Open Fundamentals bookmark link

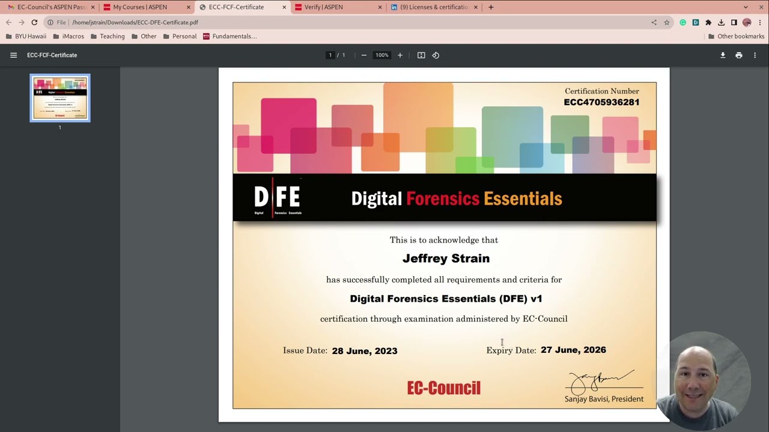230,36
